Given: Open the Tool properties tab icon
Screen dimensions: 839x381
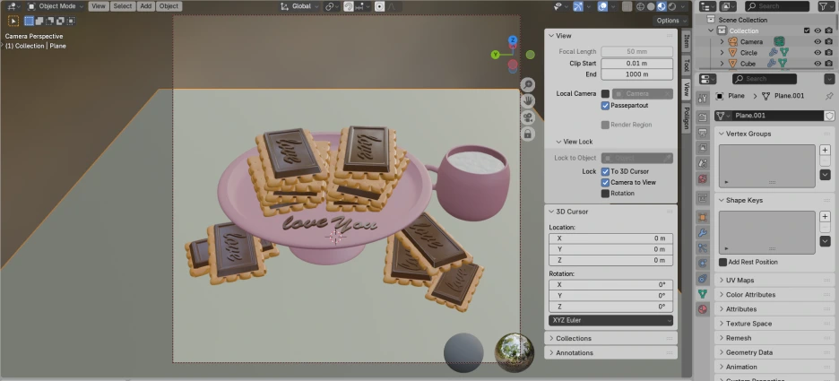Looking at the screenshot, I should 703,98.
